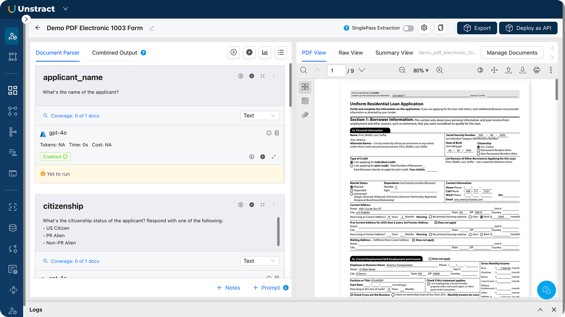Open the attachments paperclip panel
Image resolution: width=565 pixels, height=317 pixels.
coord(305,115)
